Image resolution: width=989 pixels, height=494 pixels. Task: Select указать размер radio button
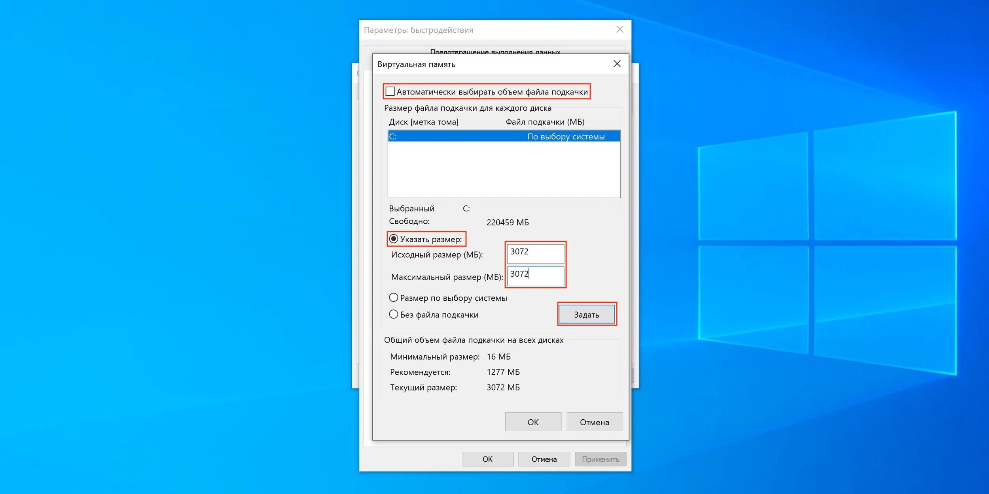pyautogui.click(x=392, y=238)
